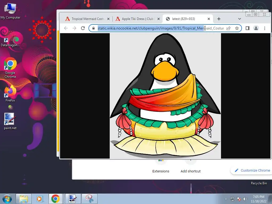
Task: Open a new Chrome tab
Action: [219, 19]
